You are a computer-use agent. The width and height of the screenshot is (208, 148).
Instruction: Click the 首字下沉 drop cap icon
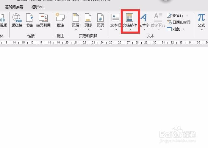(158, 18)
